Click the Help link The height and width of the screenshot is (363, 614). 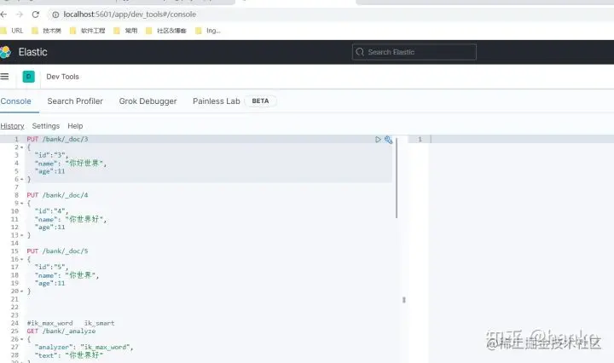[x=75, y=126]
